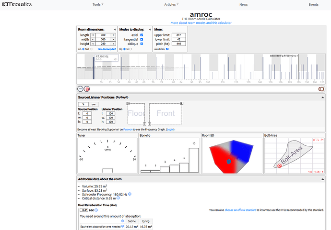331x230 pixels.
Task: Click the red X marker in Bolt-Area
Action: click(280, 166)
